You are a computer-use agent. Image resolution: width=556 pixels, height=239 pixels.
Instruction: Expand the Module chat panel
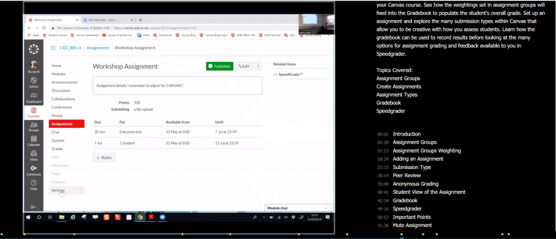[x=299, y=208]
